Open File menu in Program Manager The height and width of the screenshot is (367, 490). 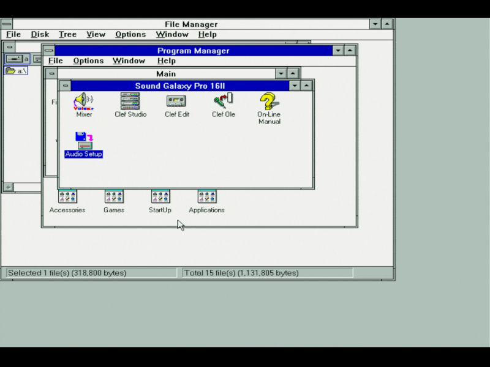click(55, 61)
